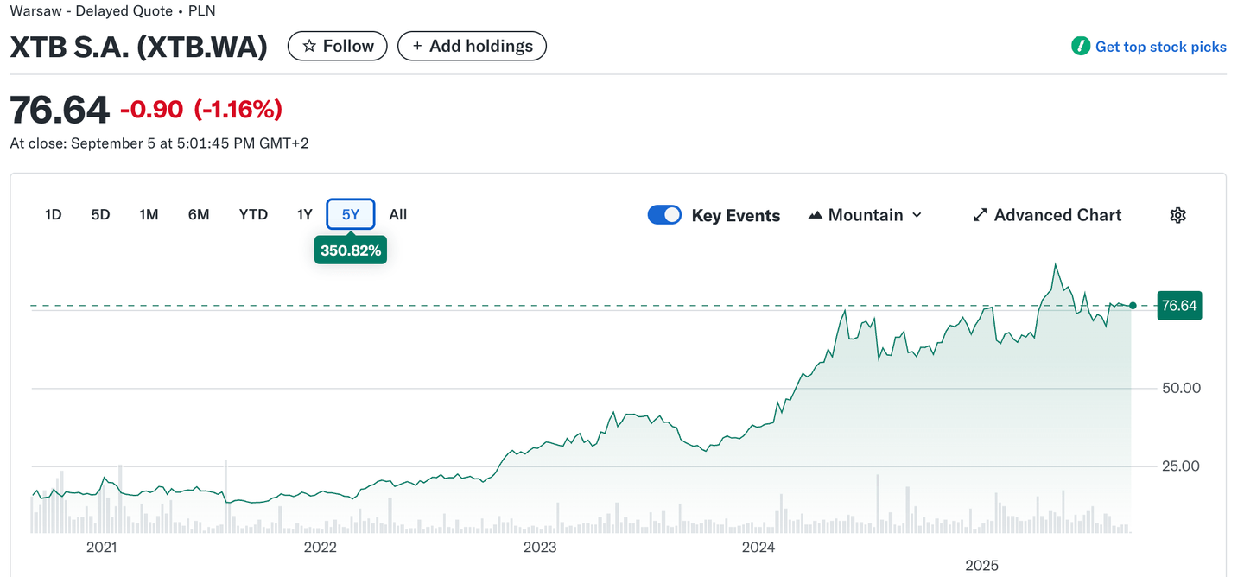Open chart settings gear icon
The width and height of the screenshot is (1244, 577).
click(1177, 215)
